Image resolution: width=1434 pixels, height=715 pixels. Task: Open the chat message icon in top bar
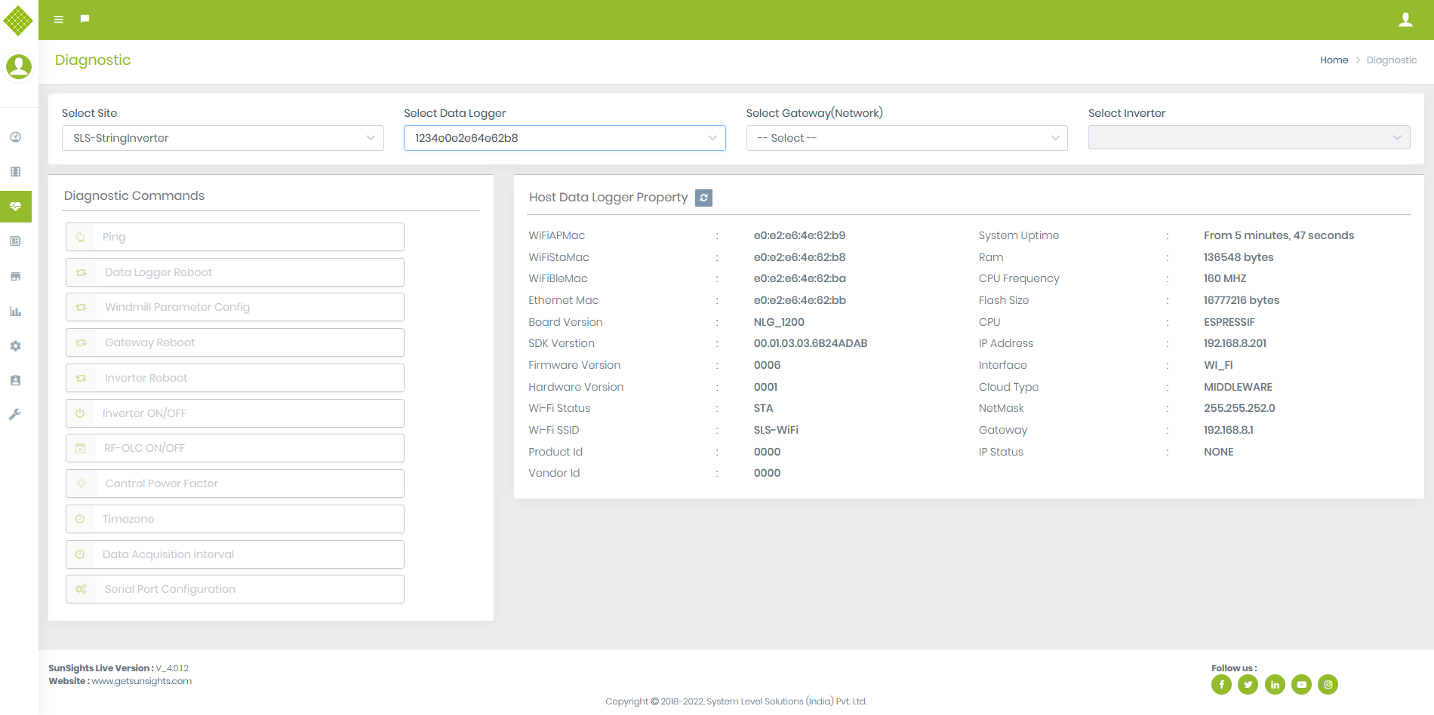click(84, 19)
